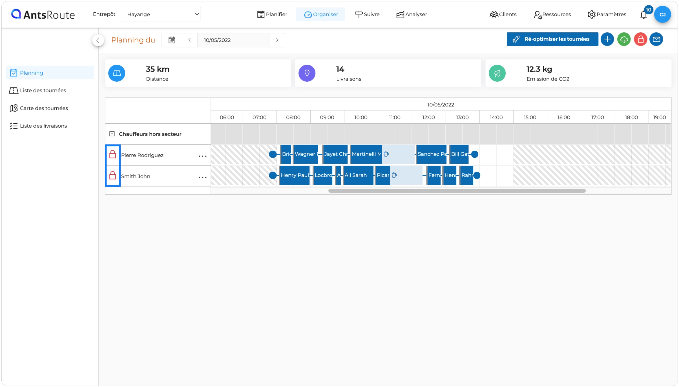Click the blue Distance road icon

(x=117, y=73)
